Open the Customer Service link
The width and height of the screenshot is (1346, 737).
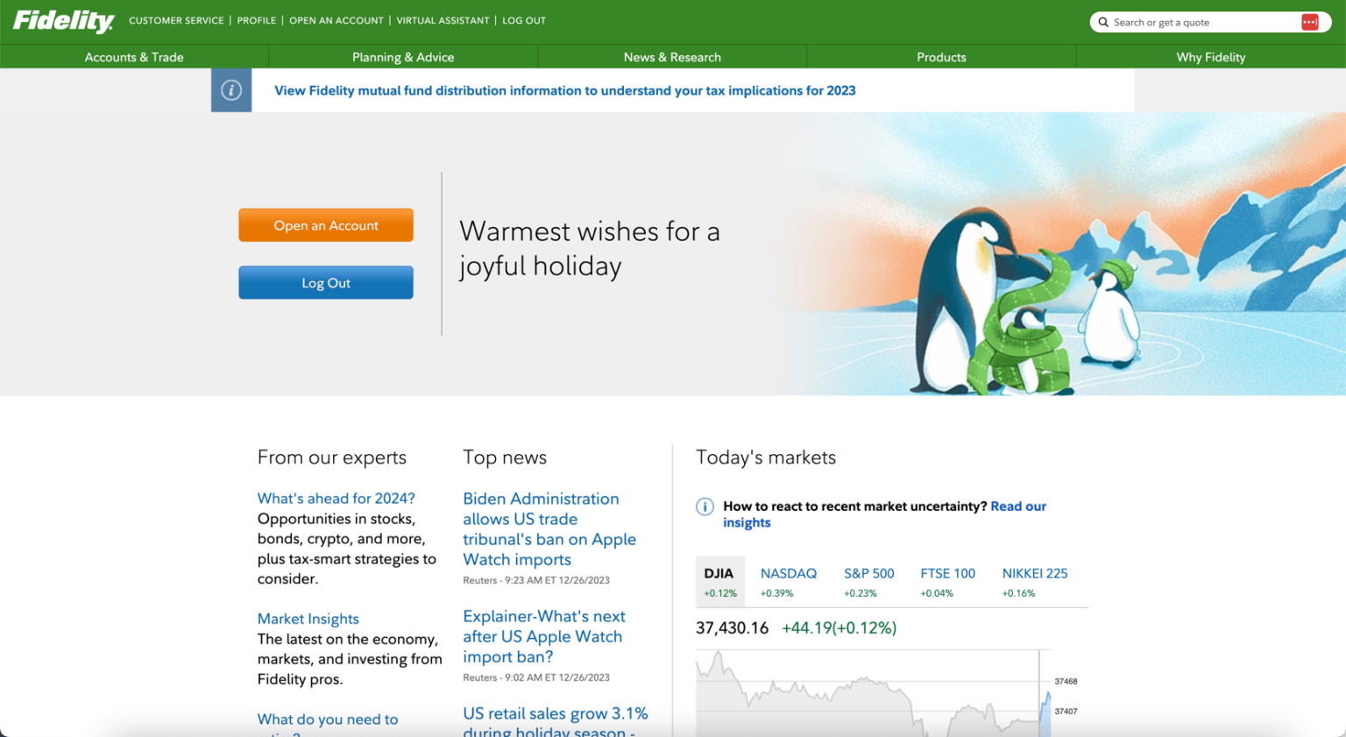click(x=176, y=20)
